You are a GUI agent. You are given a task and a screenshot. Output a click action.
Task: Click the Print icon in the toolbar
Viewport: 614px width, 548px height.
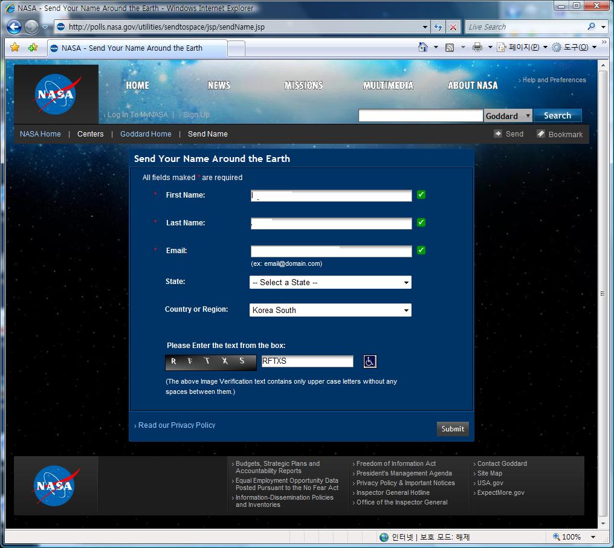click(477, 47)
